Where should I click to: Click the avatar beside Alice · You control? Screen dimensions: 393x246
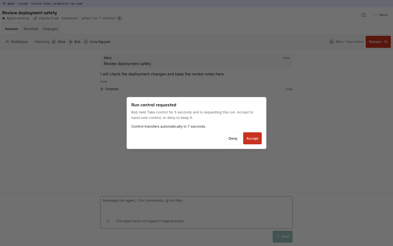(332, 42)
